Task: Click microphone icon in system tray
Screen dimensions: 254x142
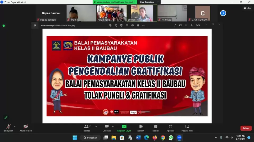Action: [x=221, y=138]
